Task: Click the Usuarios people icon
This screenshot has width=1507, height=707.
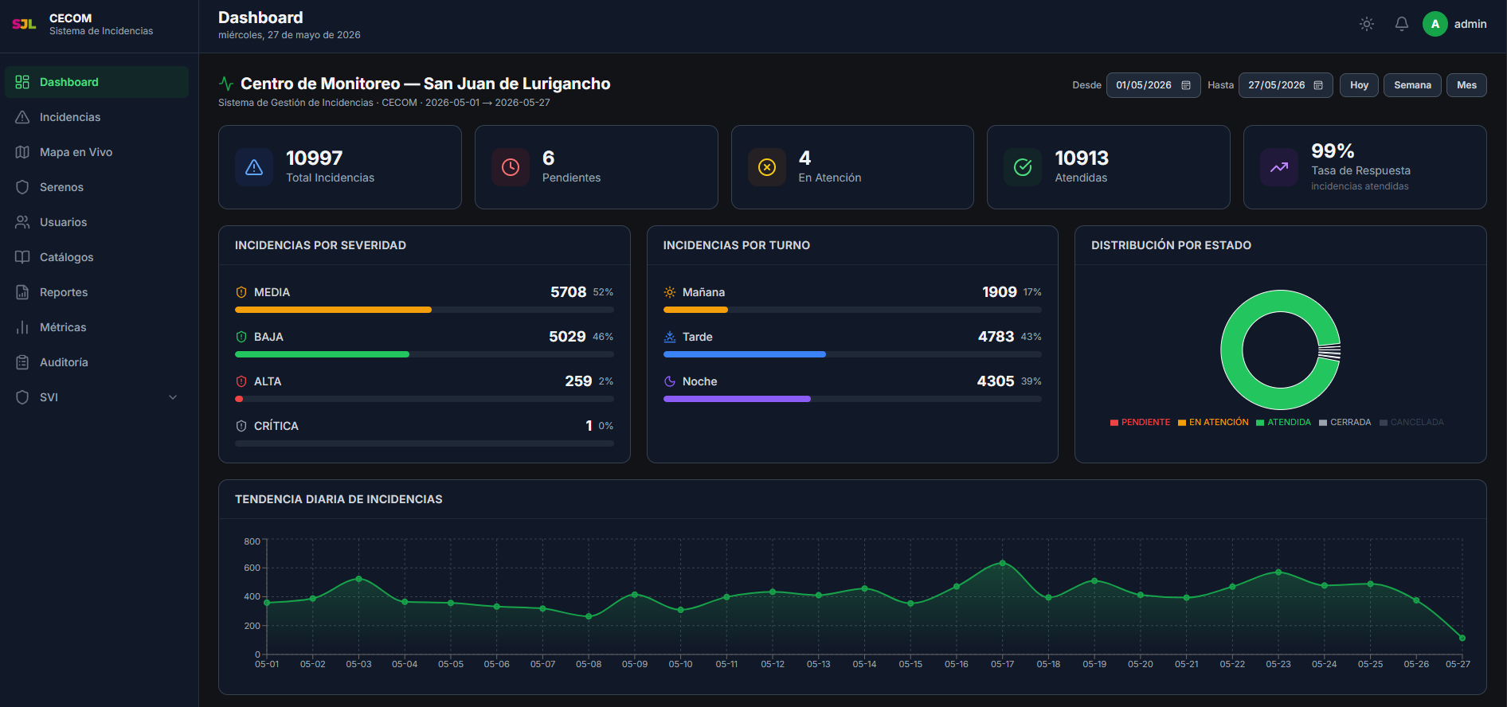Action: point(22,222)
